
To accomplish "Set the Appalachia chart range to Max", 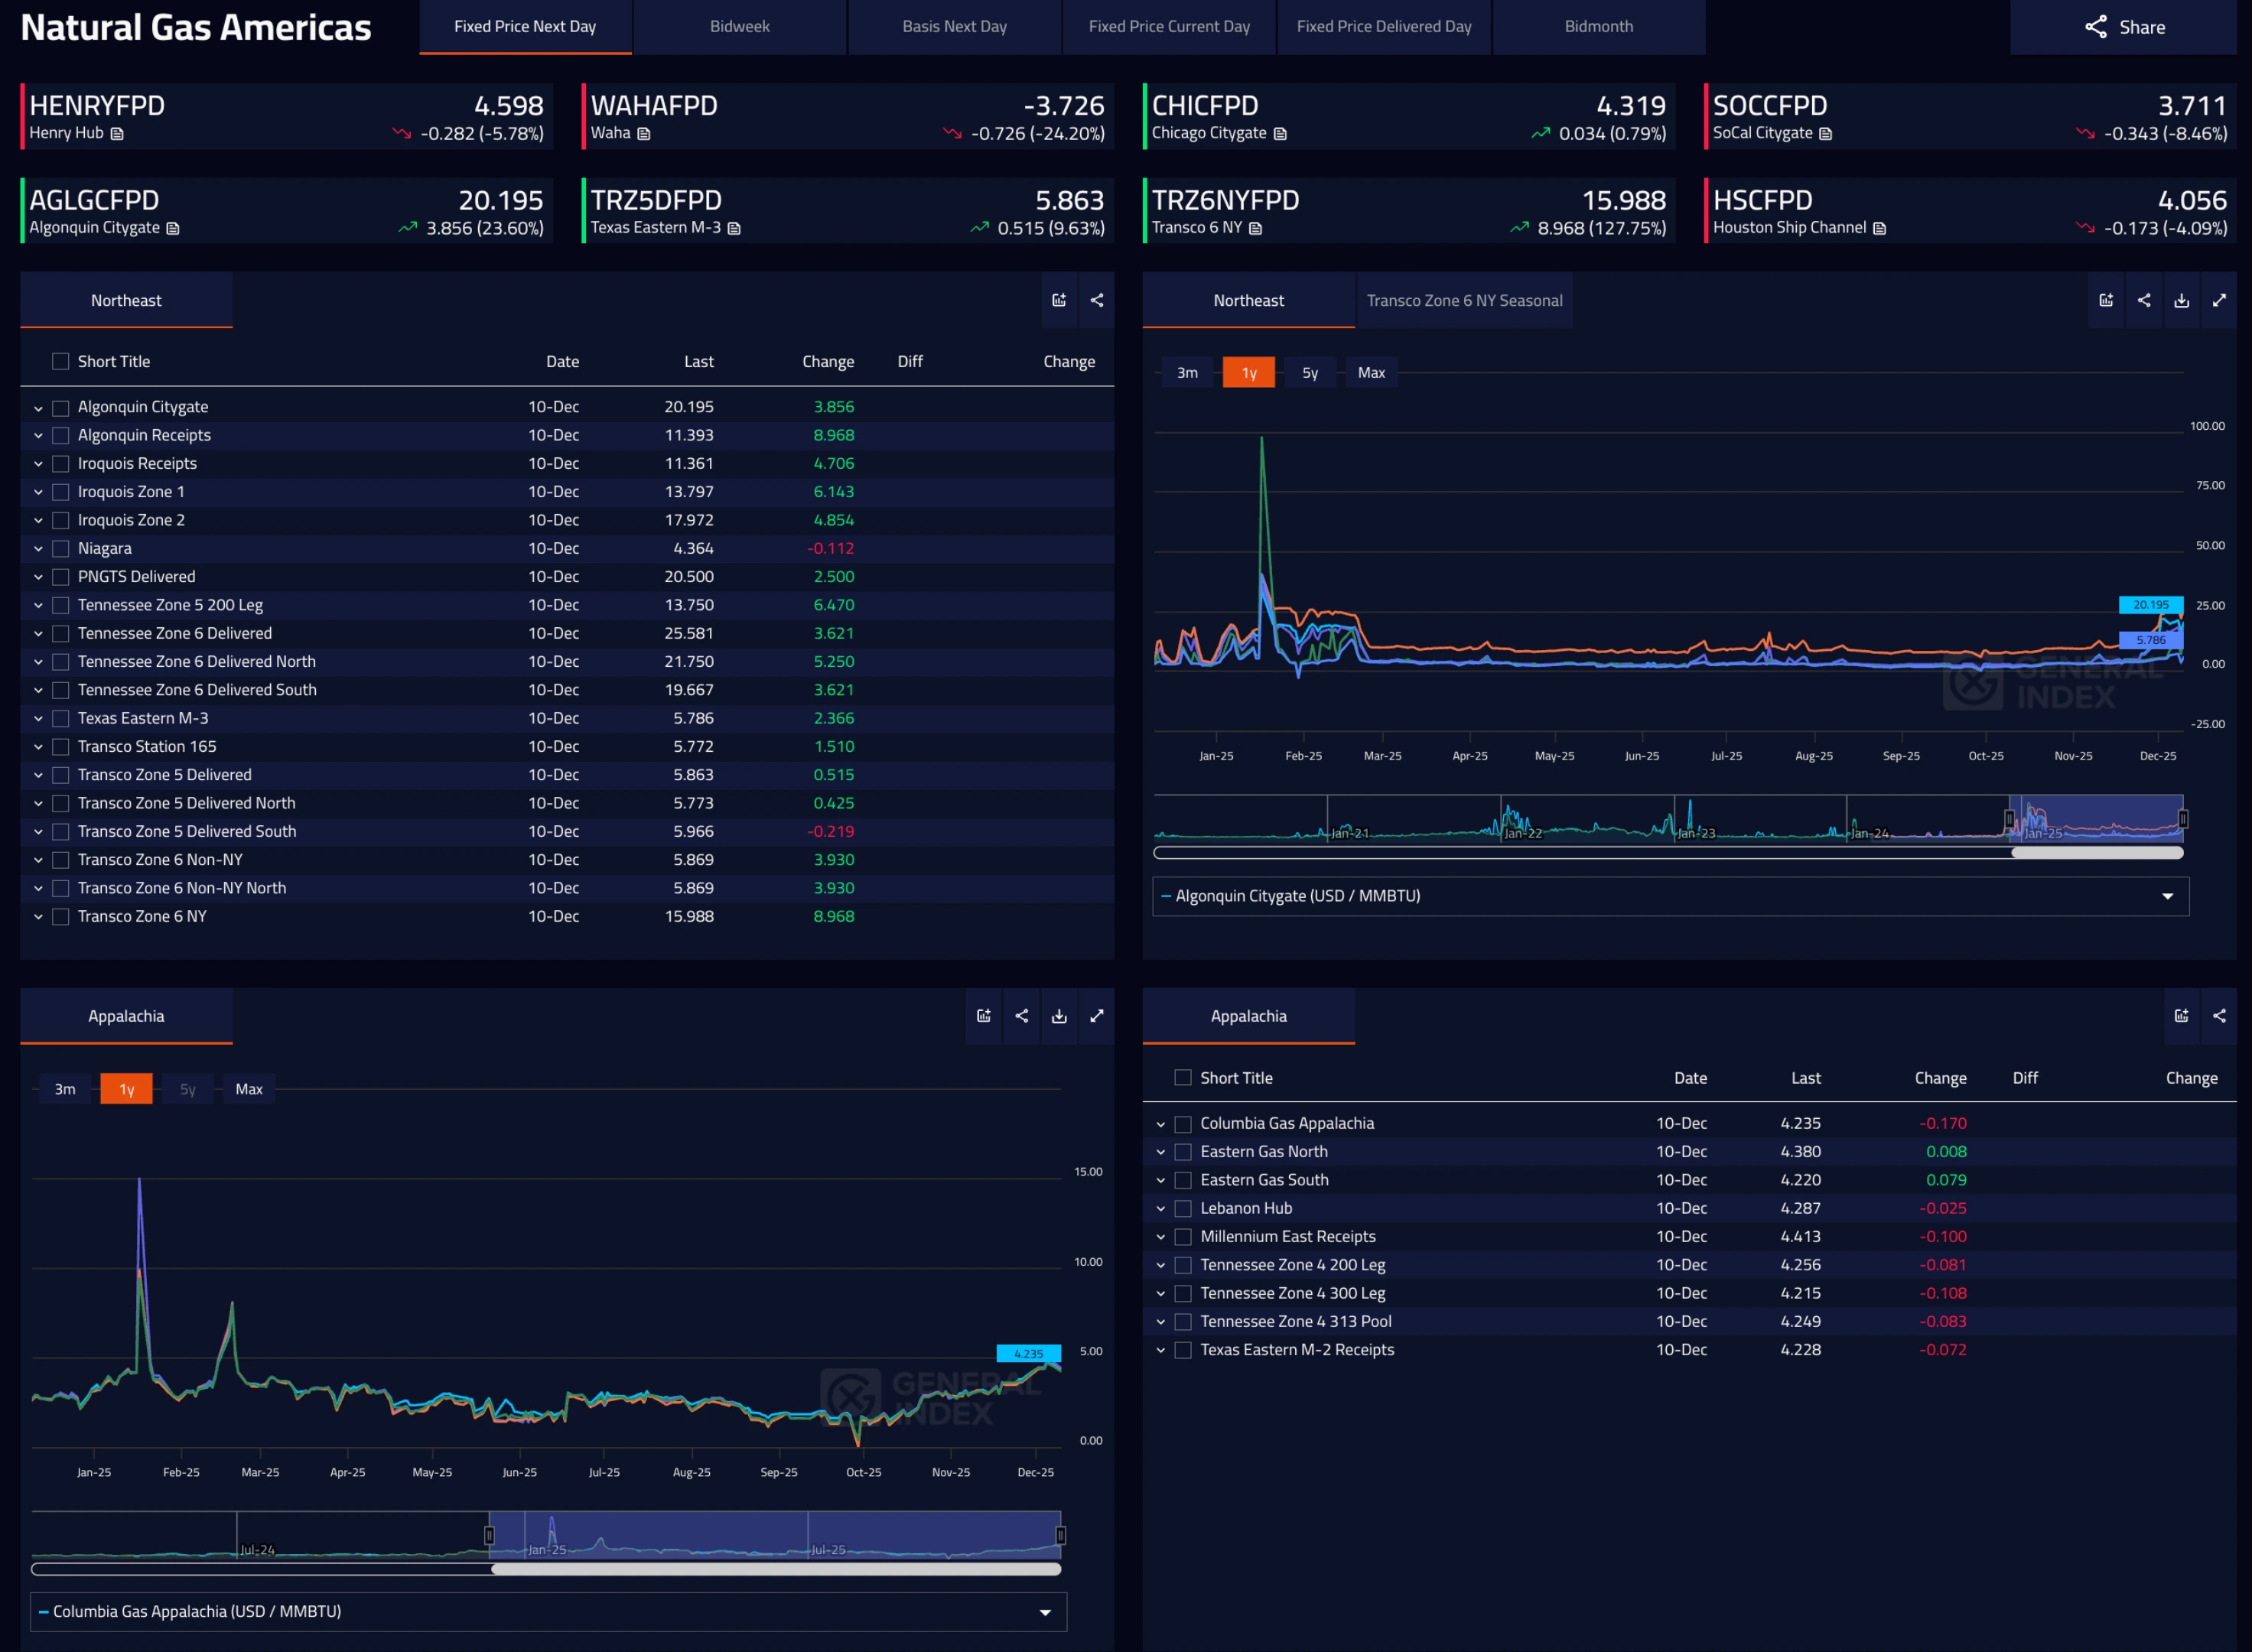I will [x=249, y=1089].
